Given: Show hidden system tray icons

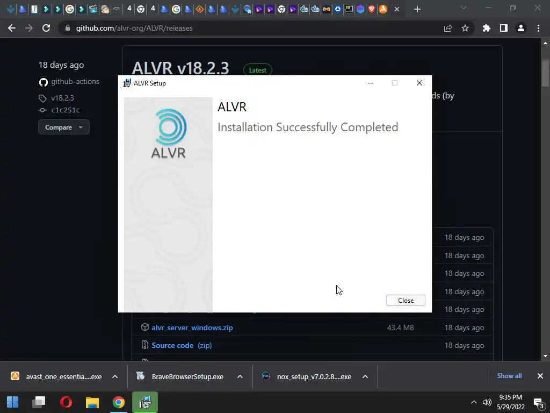Looking at the screenshot, I should (x=474, y=402).
